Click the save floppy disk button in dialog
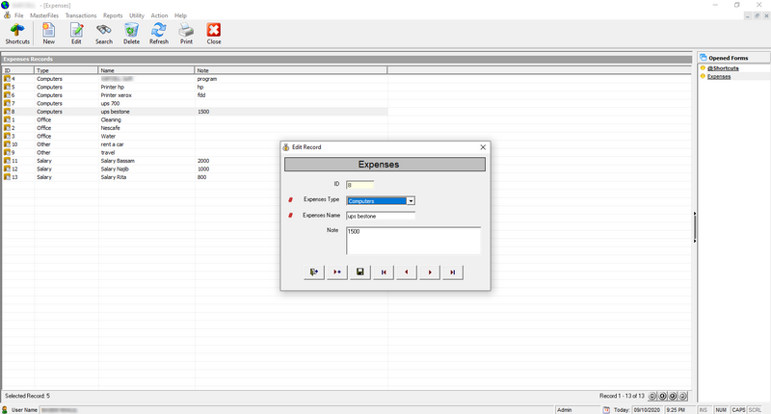Image resolution: width=771 pixels, height=414 pixels. tap(359, 272)
